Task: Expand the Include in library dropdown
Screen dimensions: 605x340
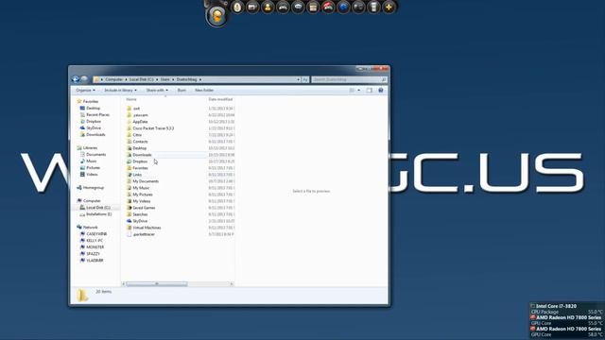Action: (x=120, y=91)
